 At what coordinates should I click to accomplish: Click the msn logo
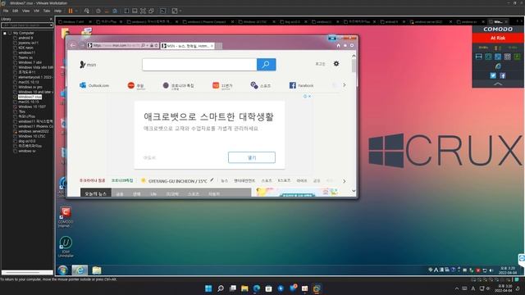(x=88, y=65)
